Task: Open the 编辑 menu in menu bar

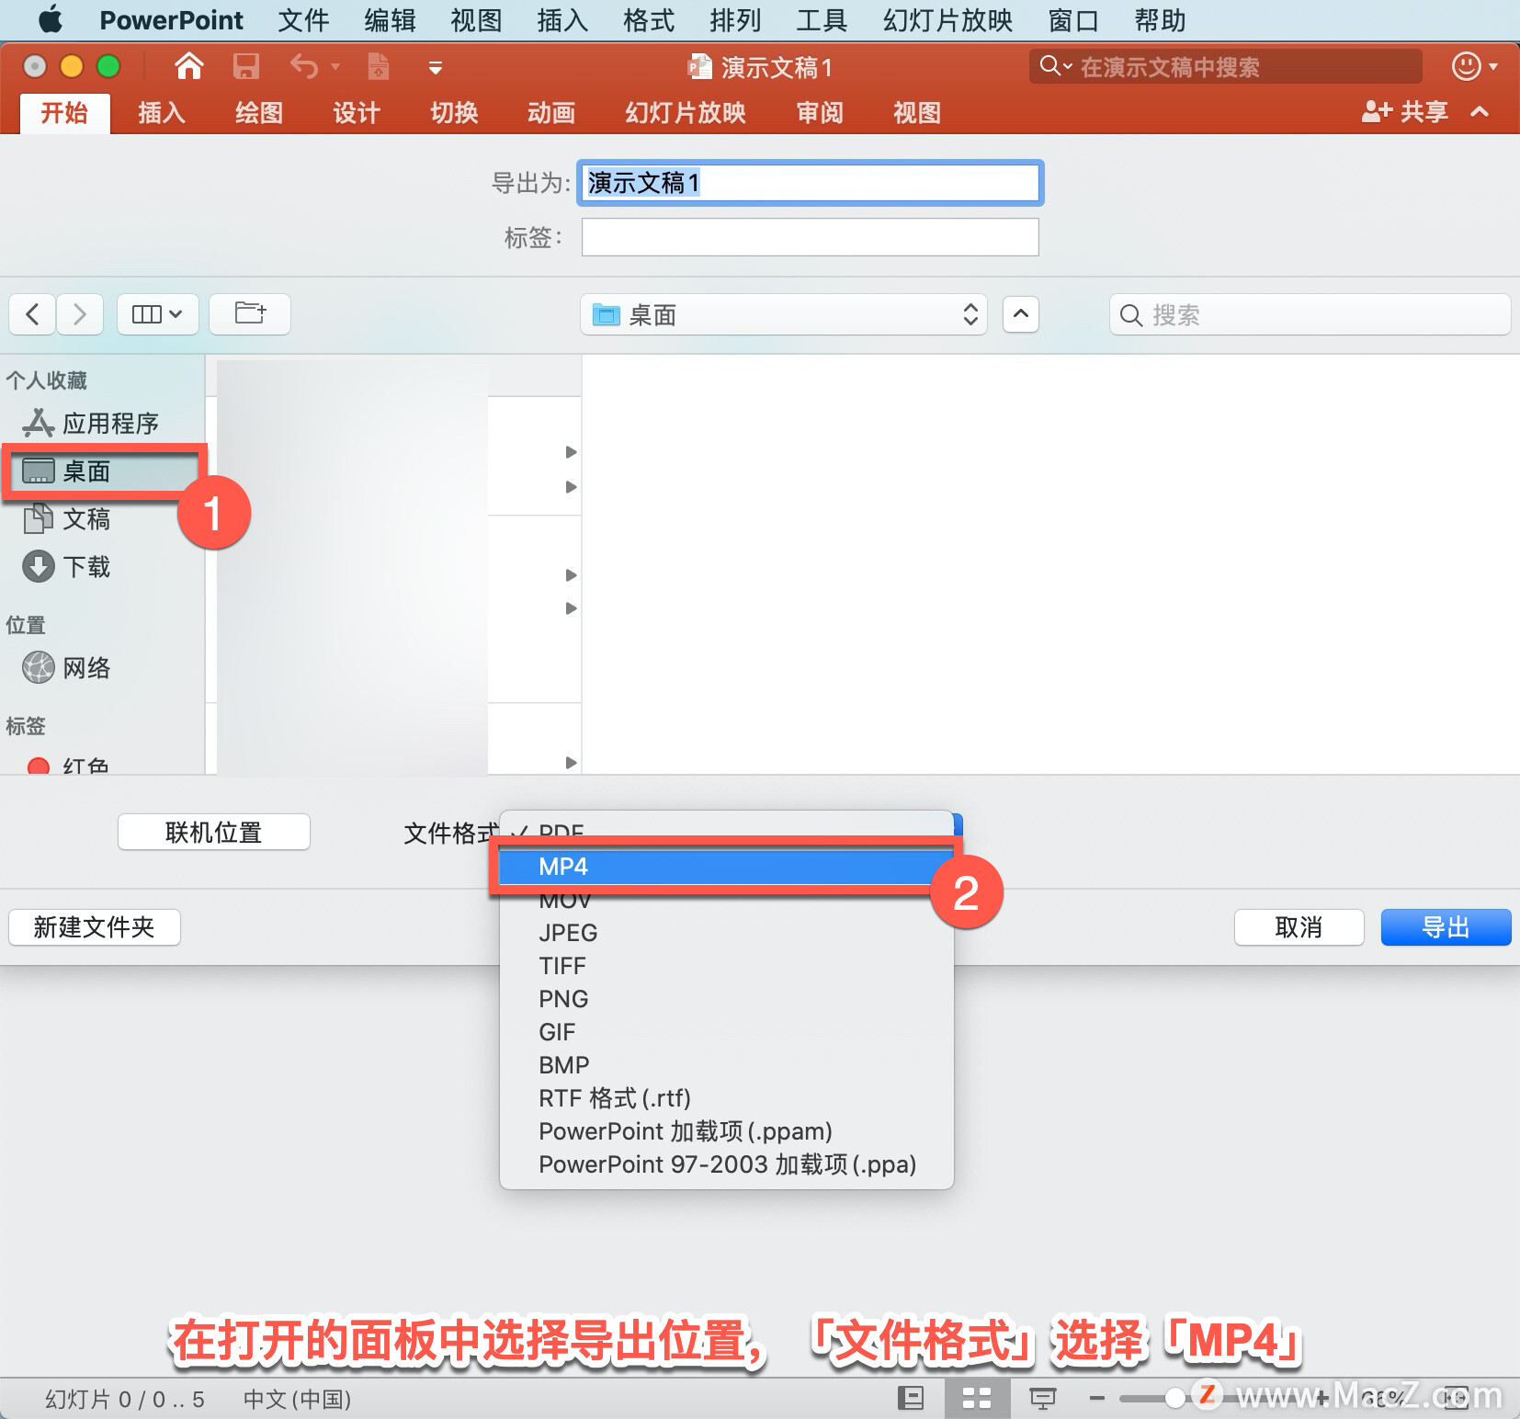Action: click(390, 20)
